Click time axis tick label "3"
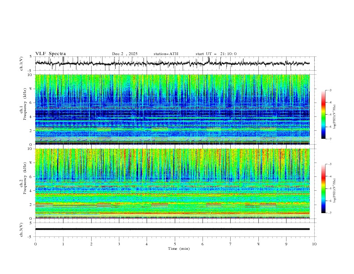Screen dimensions: 354x274 click(119, 244)
